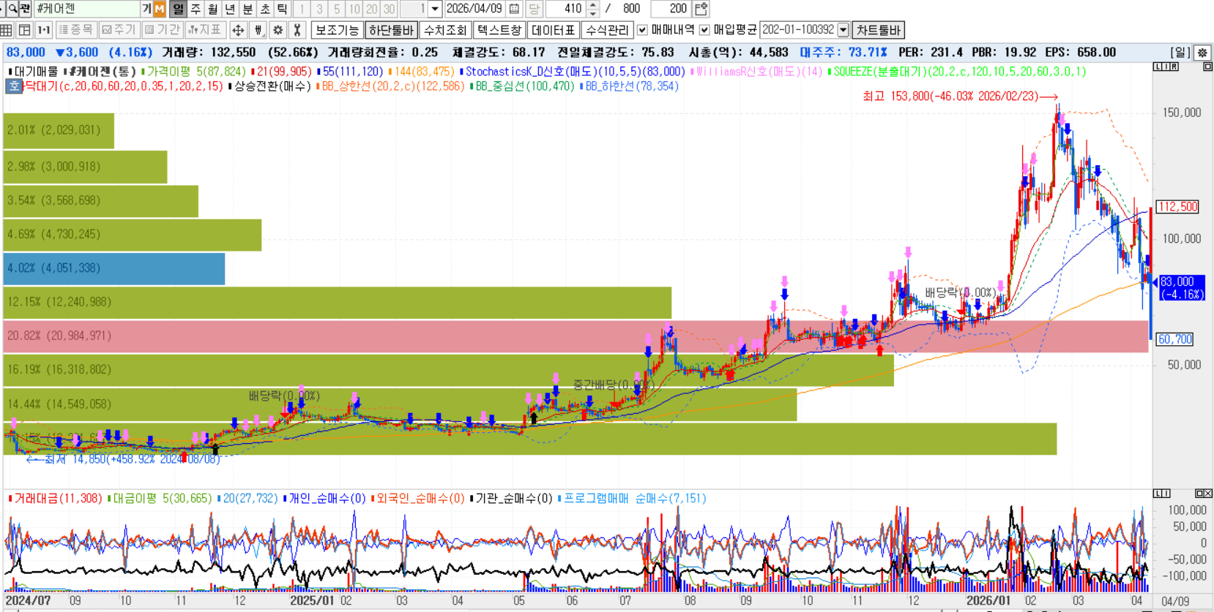Switch to 분 minute period
The height and width of the screenshot is (612, 1214).
(247, 9)
